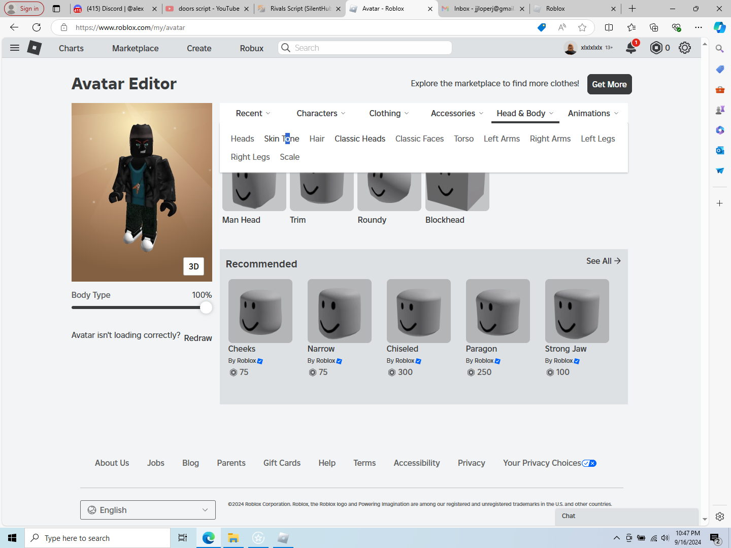Show hidden system tray icons
731x548 pixels.
point(616,538)
